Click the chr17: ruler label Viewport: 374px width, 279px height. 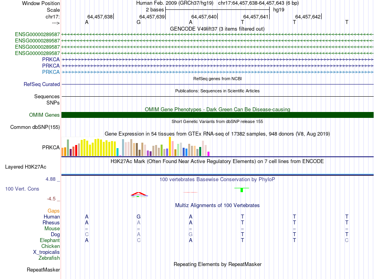pyautogui.click(x=52, y=17)
